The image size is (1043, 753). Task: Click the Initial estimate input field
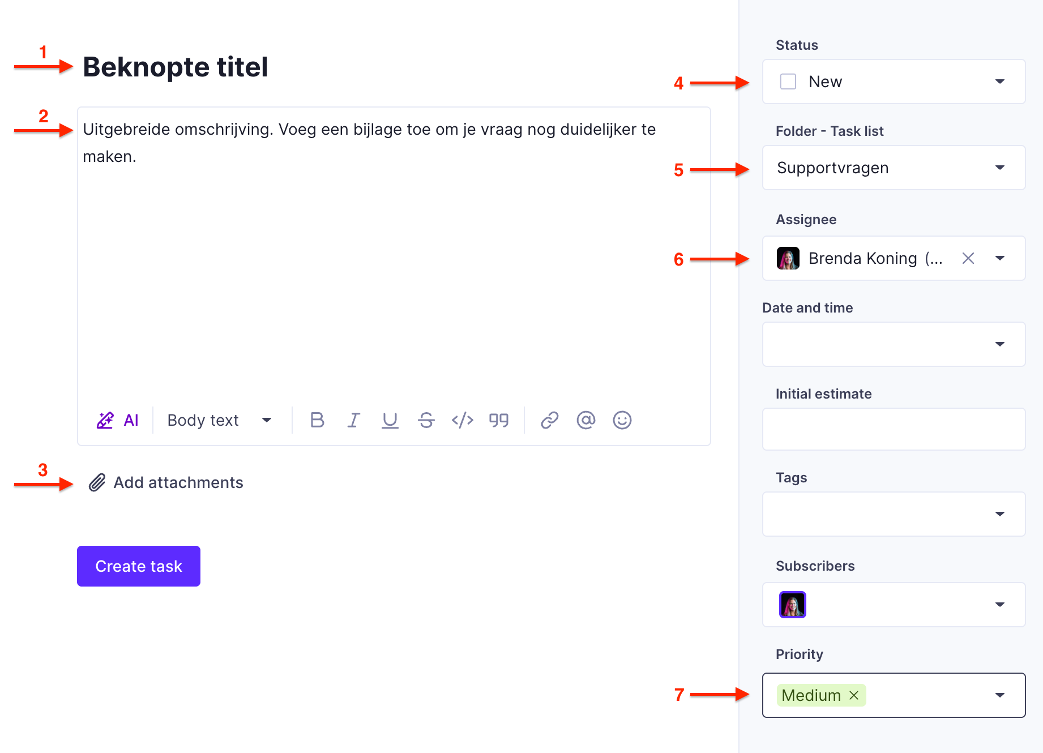pyautogui.click(x=893, y=429)
